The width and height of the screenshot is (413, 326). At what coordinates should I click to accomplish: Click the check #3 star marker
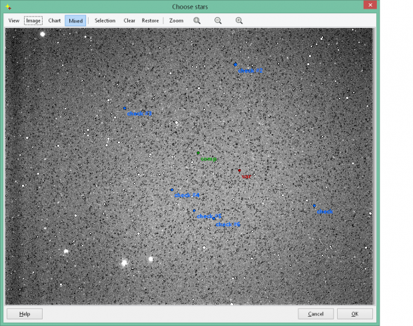[x=125, y=108]
